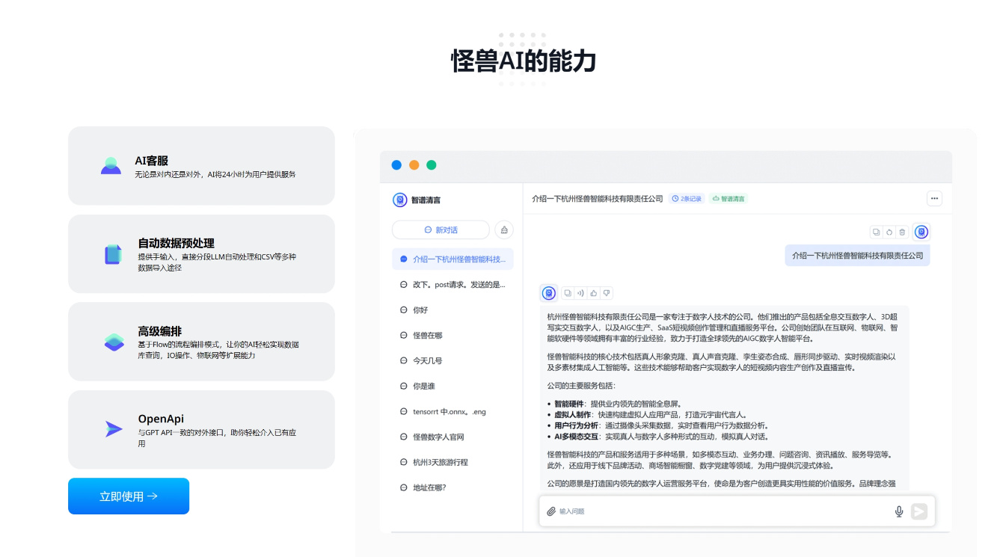
Task: Click the regenerate icon above the user message
Action: coord(889,232)
